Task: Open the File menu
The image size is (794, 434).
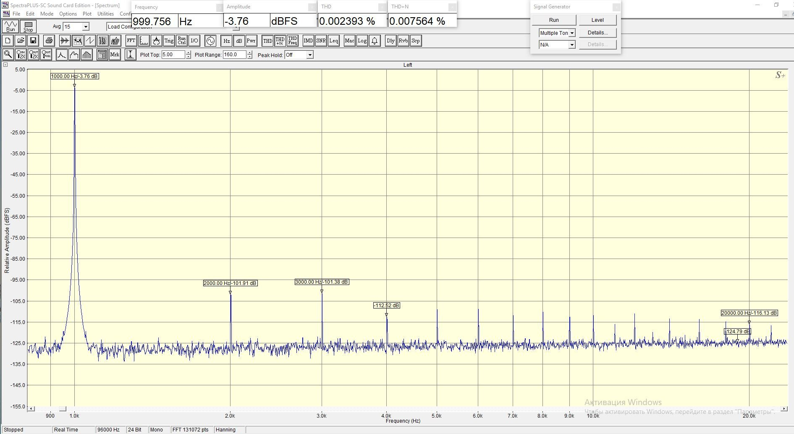Action: [x=16, y=14]
